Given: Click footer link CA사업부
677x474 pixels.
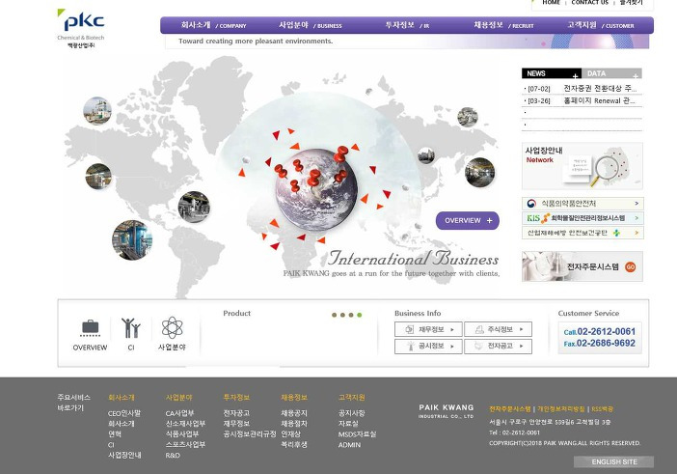Looking at the screenshot, I should (179, 413).
